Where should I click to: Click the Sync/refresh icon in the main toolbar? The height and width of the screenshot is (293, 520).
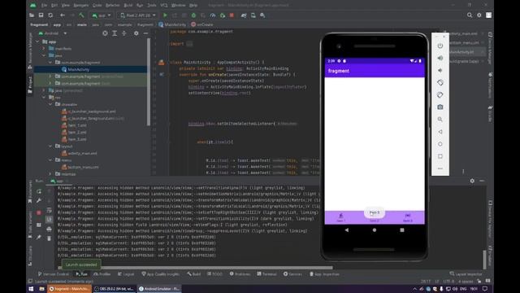pyautogui.click(x=50, y=15)
